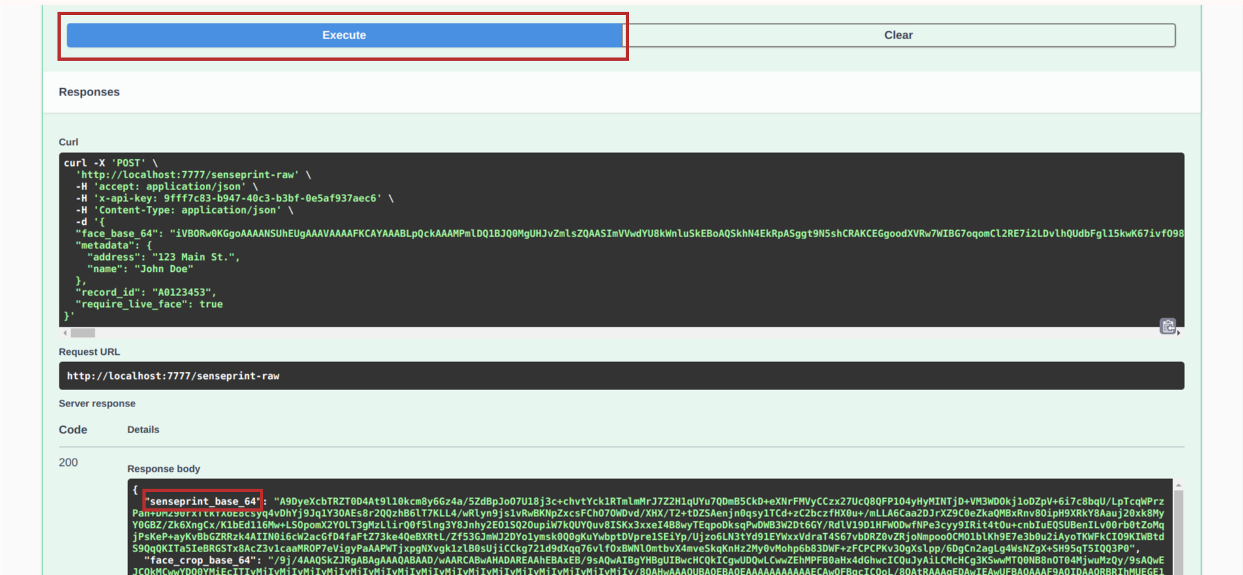Image resolution: width=1243 pixels, height=575 pixels.
Task: Click the Request URL label
Action: coord(89,352)
